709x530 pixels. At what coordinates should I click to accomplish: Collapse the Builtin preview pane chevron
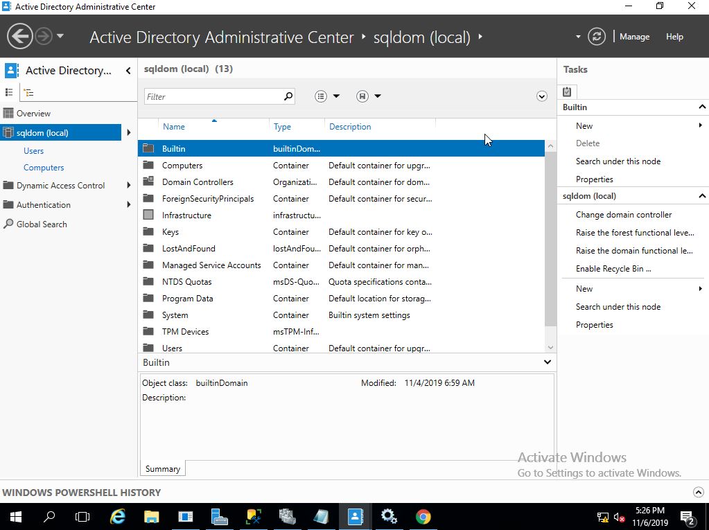(x=548, y=362)
